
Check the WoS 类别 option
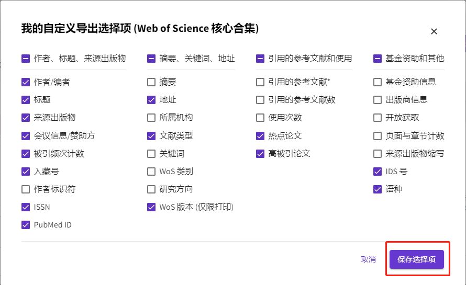pos(151,172)
